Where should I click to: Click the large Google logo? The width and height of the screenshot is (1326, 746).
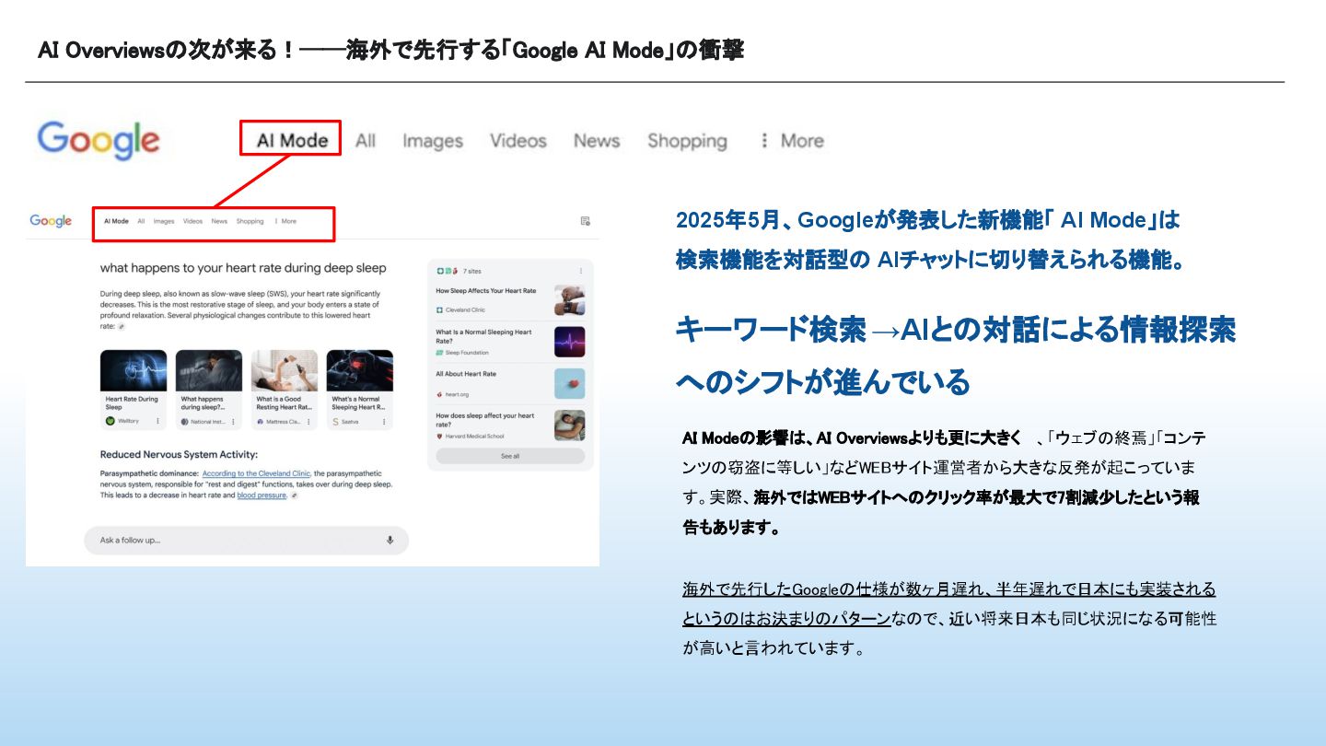tap(99, 140)
